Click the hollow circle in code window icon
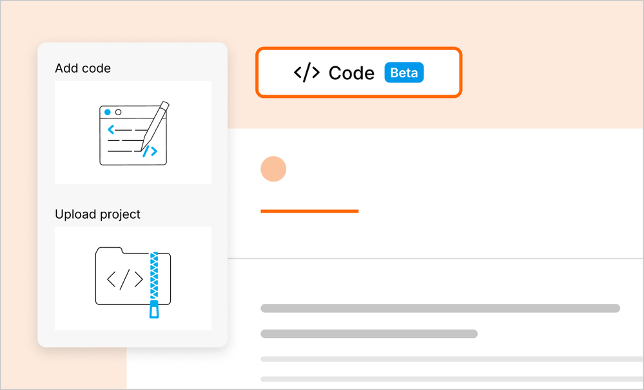Viewport: 644px width, 390px height. click(x=118, y=113)
